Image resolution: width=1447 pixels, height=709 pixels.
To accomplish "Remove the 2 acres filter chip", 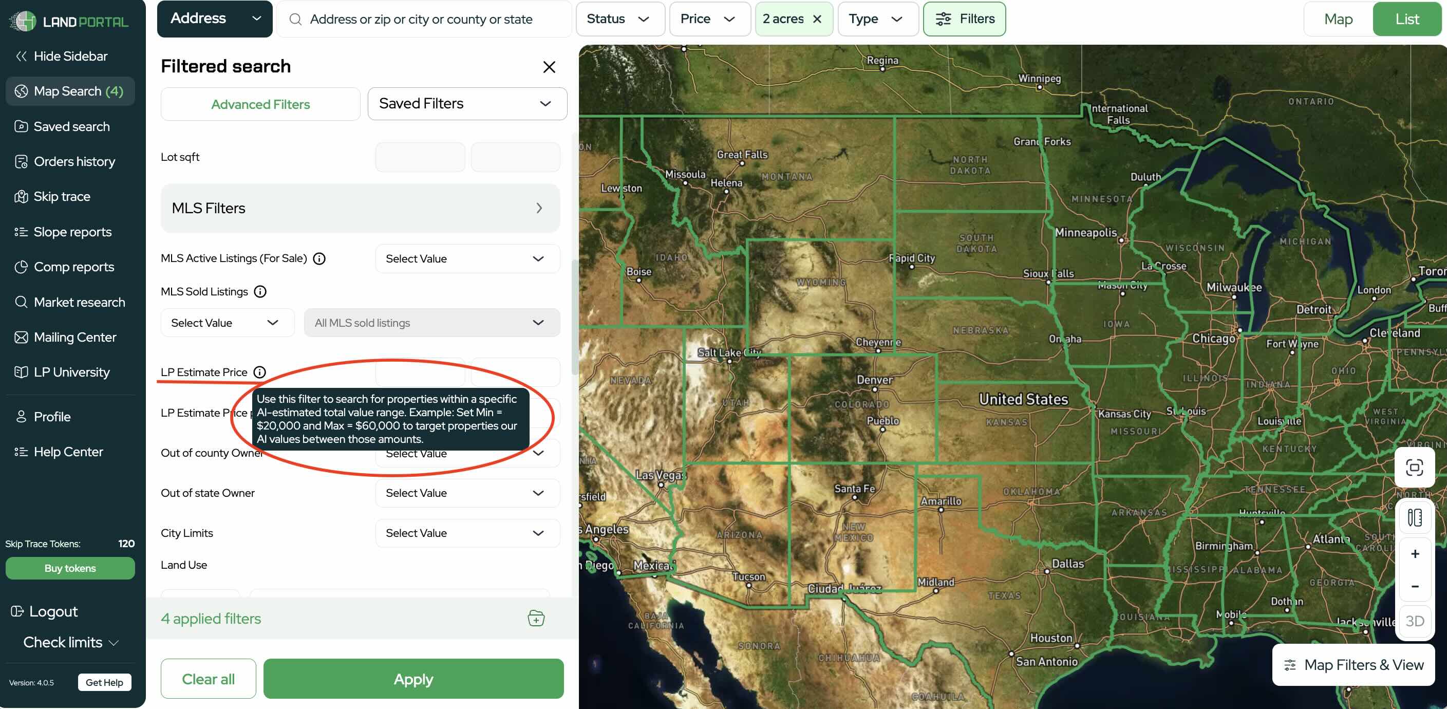I will 817,19.
